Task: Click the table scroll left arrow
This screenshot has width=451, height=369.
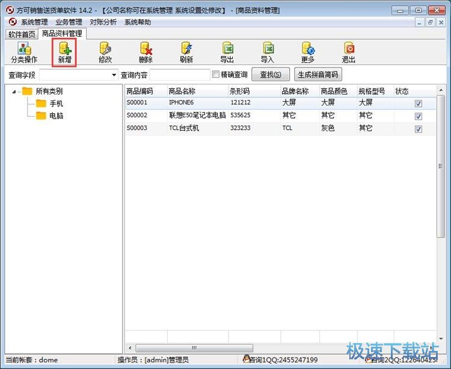Action: pyautogui.click(x=130, y=348)
